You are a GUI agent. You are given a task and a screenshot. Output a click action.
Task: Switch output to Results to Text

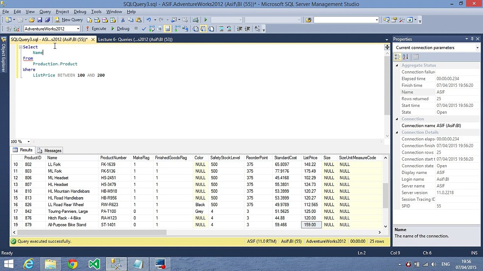195,29
